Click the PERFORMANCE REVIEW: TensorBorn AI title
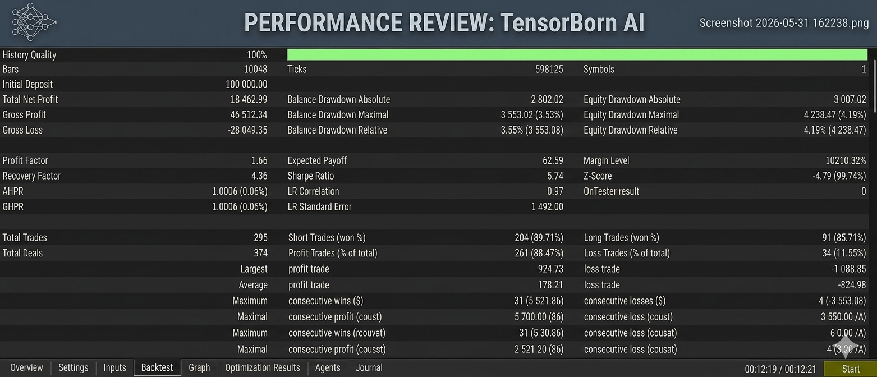Screen dimensions: 877x377 tap(444, 23)
